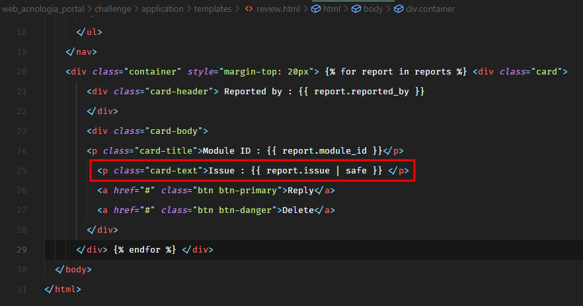Click the review.html breadcrumb file name

[x=278, y=9]
